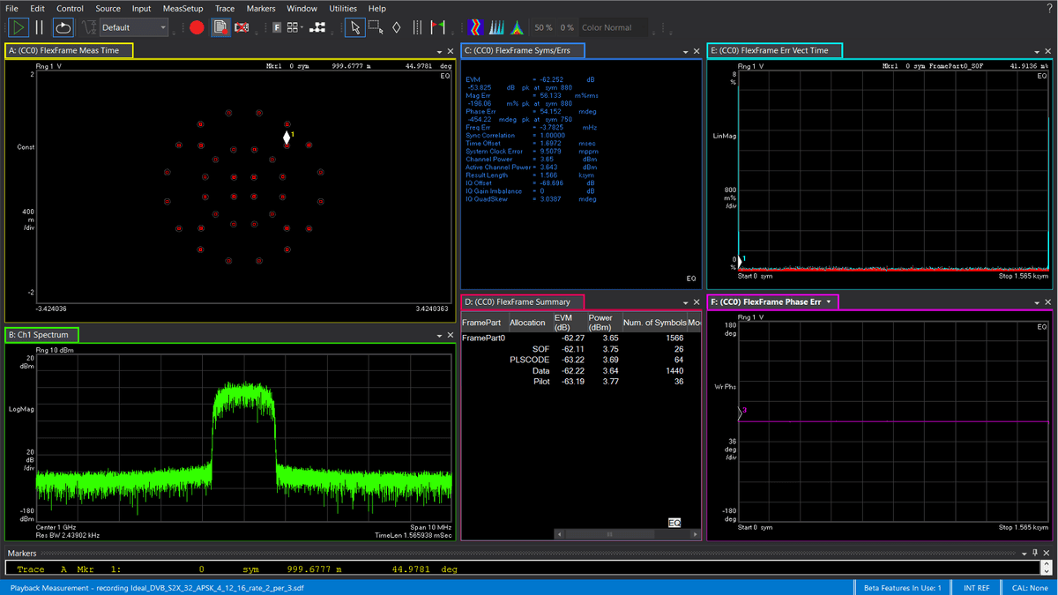This screenshot has height=595, width=1058.
Task: Toggle continuous repeat playback with loop icon
Action: click(x=63, y=27)
